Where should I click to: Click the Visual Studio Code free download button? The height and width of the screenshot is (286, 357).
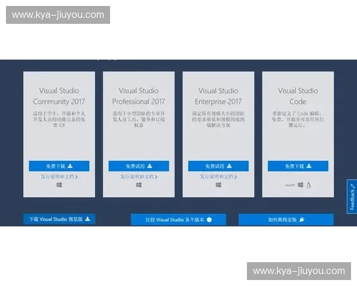[x=298, y=166]
